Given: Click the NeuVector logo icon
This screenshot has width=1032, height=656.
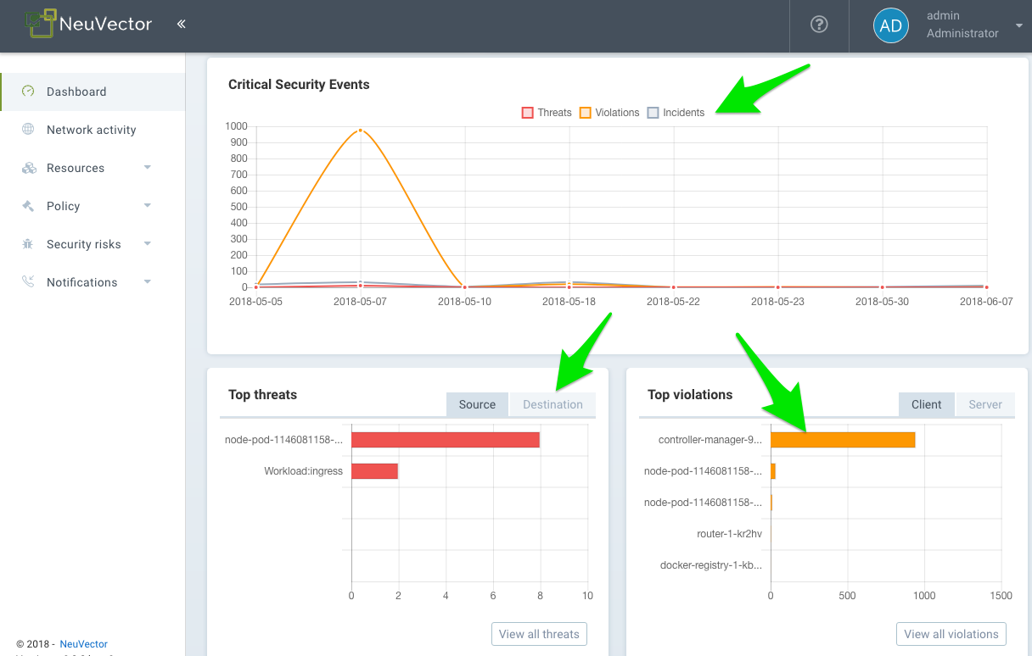Looking at the screenshot, I should click(x=41, y=24).
